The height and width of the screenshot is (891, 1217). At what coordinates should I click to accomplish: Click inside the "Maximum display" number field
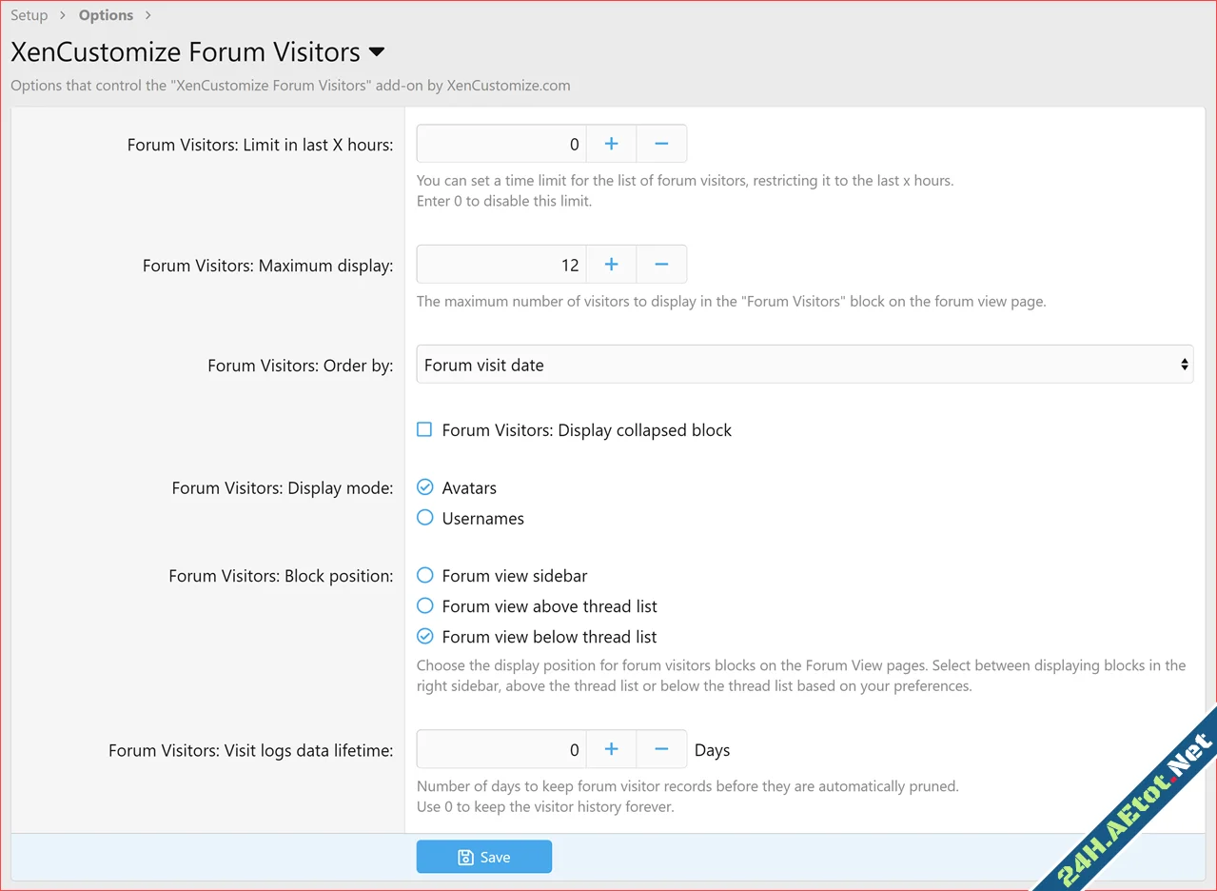point(501,264)
